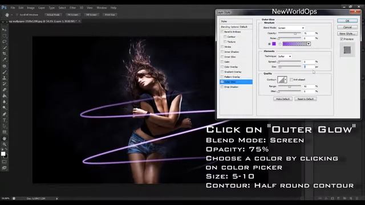365x205 pixels.
Task: Open the File menu
Action: [13, 7]
